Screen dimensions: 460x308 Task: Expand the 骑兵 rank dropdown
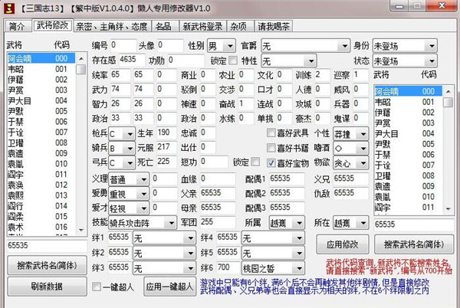(122, 149)
